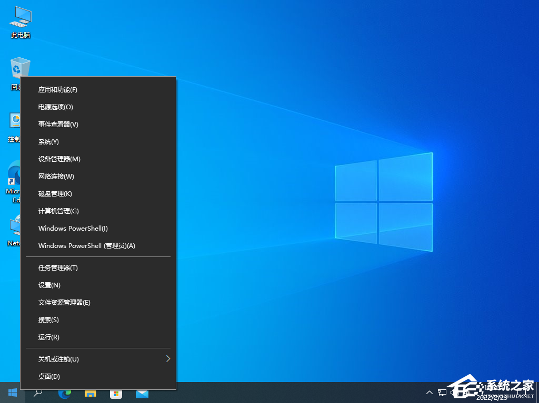The width and height of the screenshot is (539, 403).
Task: Open the network icon in the system tray
Action: [442, 392]
